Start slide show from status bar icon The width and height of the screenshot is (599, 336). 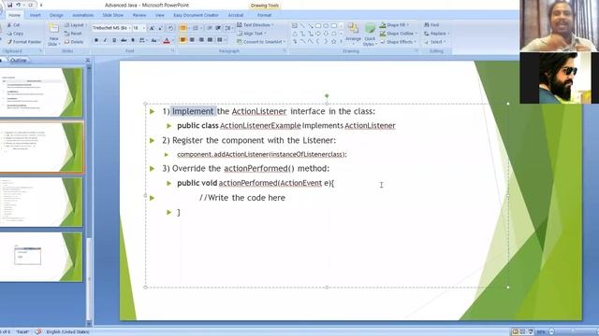[x=531, y=332]
